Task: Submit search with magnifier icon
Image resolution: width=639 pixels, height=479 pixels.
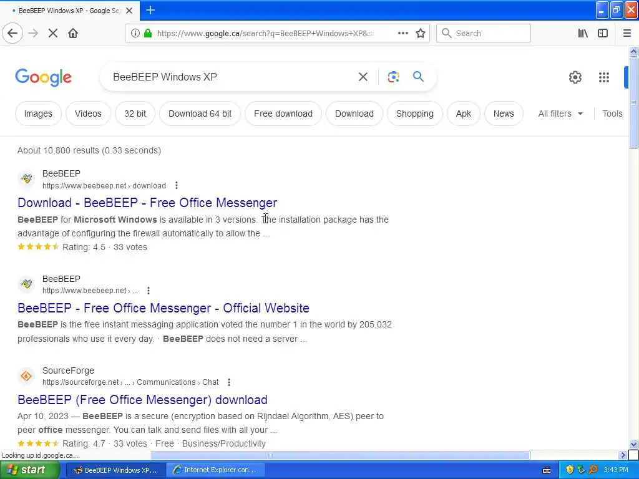Action: 418,77
